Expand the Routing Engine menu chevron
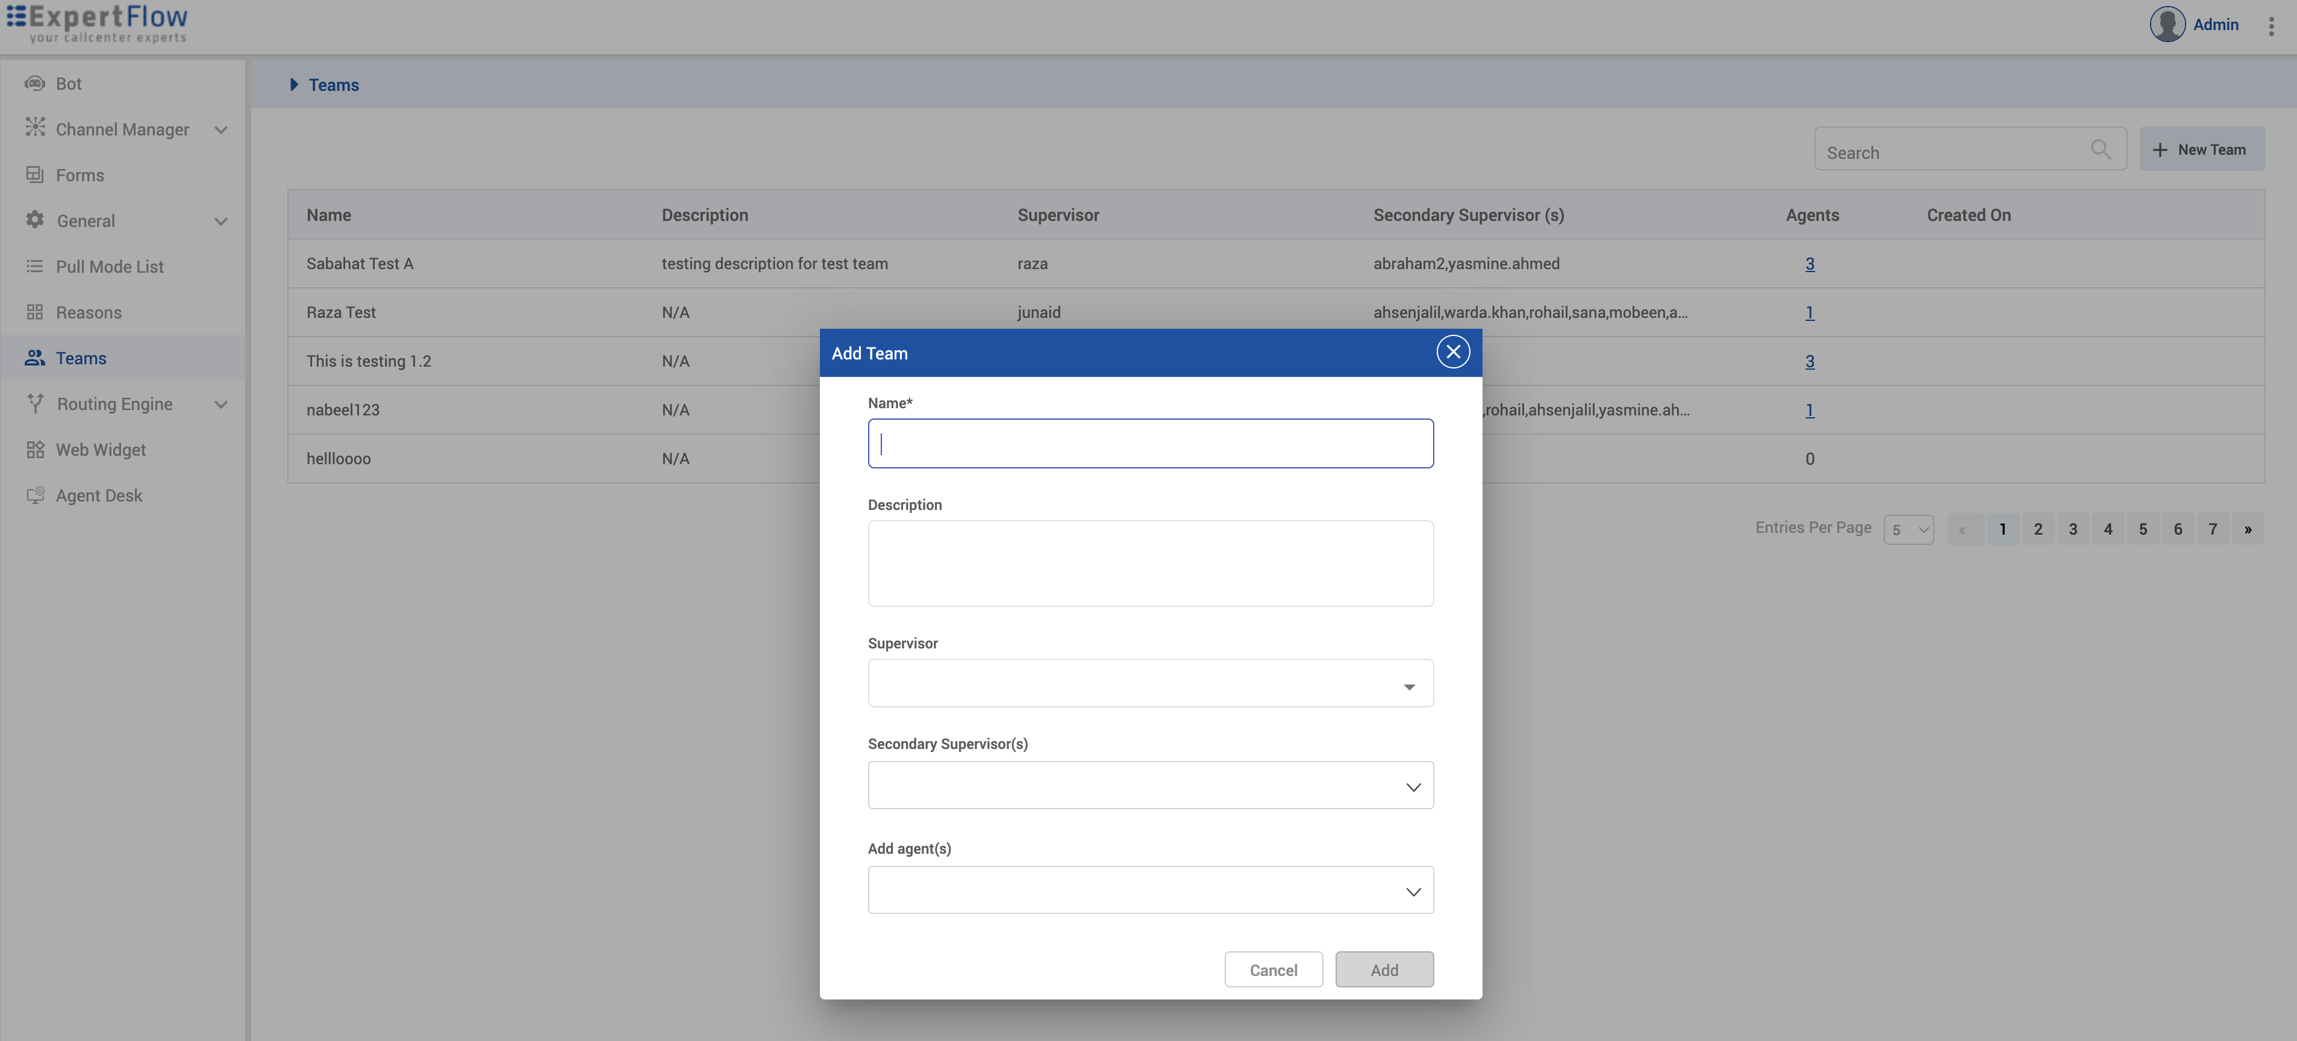 (221, 404)
